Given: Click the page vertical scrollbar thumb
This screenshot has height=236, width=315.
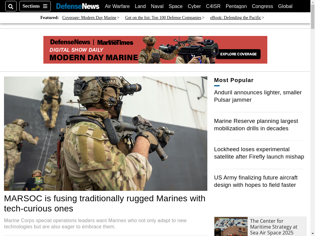Looking at the screenshot, I should tap(313, 17).
